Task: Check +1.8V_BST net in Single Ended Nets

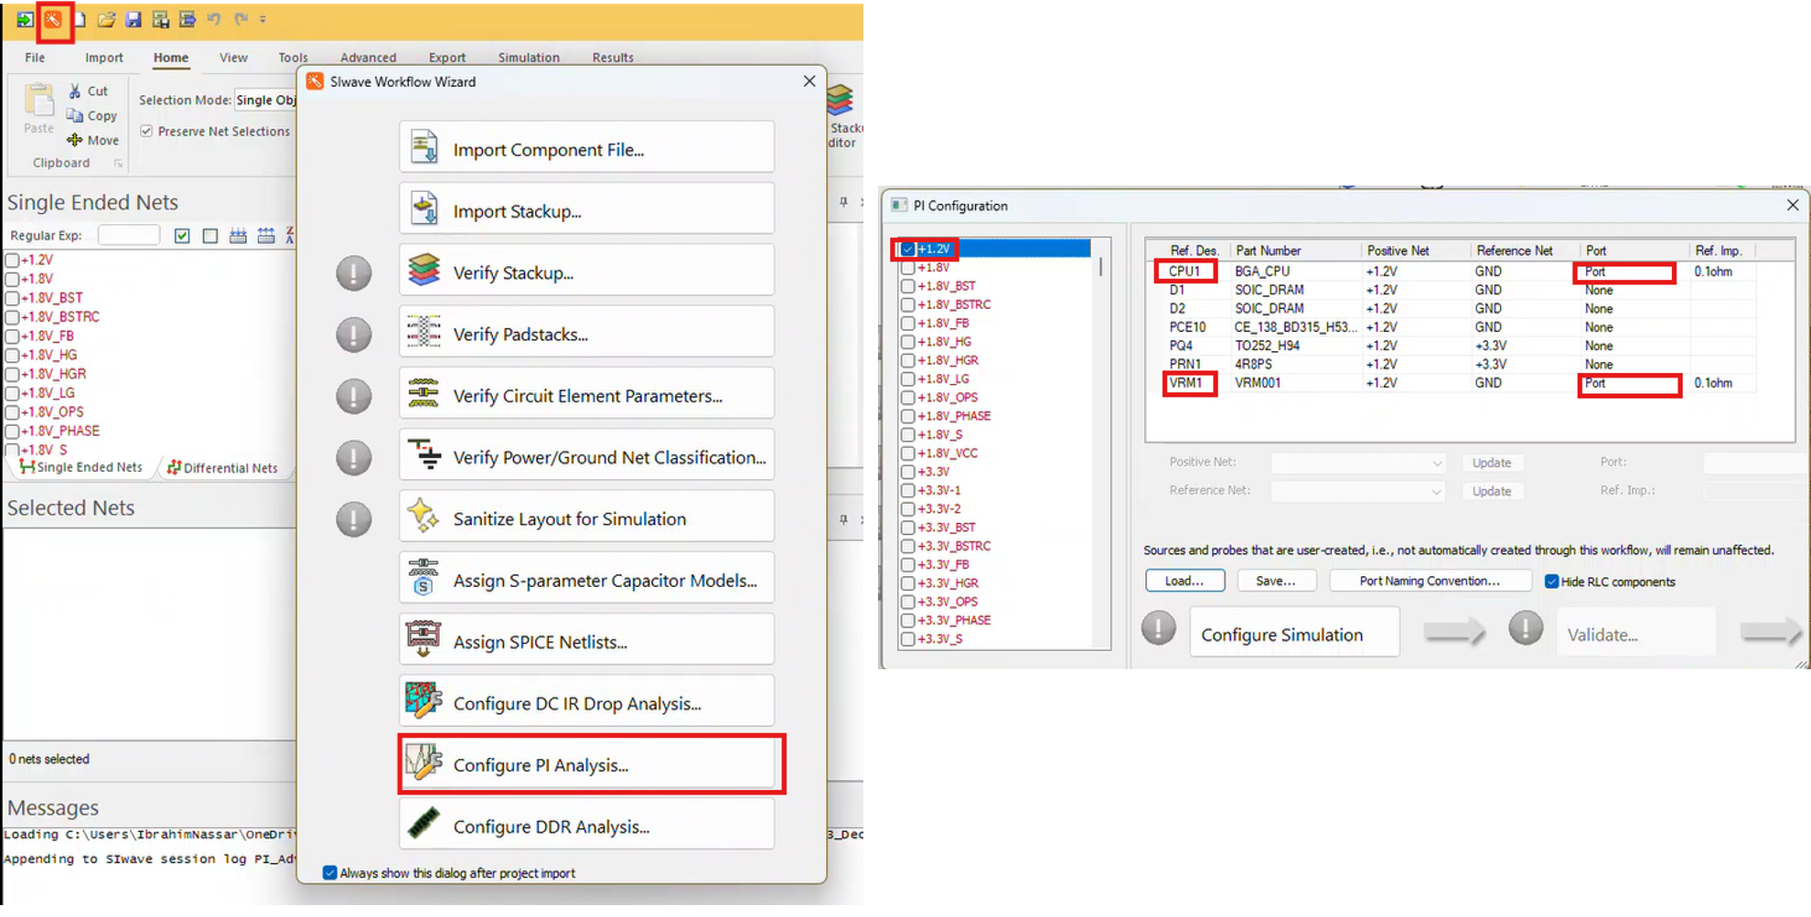Action: click(x=12, y=298)
